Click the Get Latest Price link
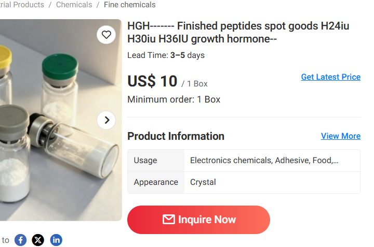This screenshot has width=374, height=247. [330, 77]
